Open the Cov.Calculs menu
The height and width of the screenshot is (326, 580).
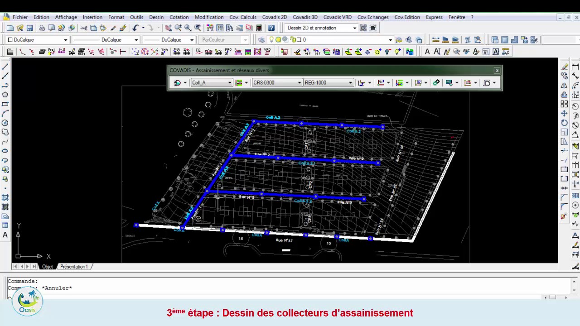click(x=243, y=17)
